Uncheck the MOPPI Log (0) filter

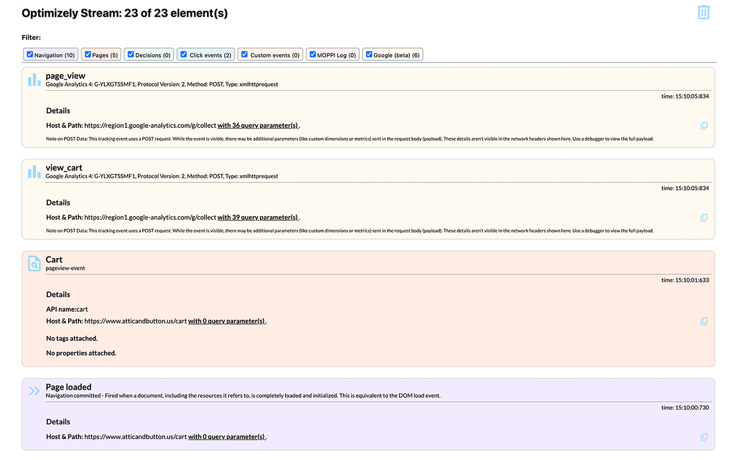click(312, 55)
